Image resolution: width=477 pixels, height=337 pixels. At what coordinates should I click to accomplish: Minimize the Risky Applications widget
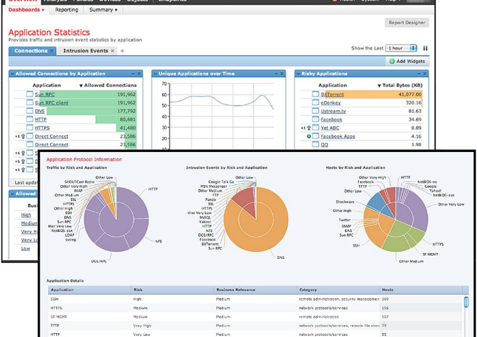coord(418,74)
